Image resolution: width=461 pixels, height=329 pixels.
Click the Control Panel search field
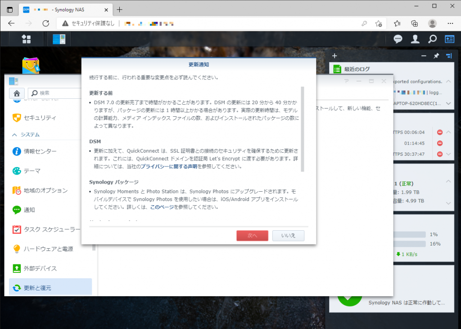[54, 93]
